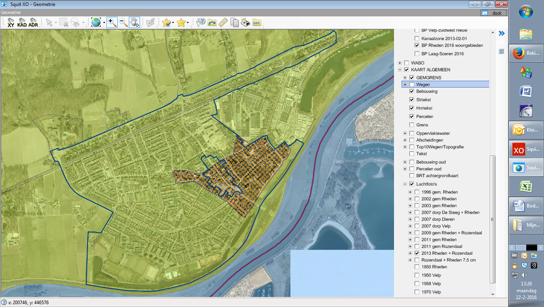Turn on the 1850 Rheden layer
The height and width of the screenshot is (307, 544).
point(417,267)
